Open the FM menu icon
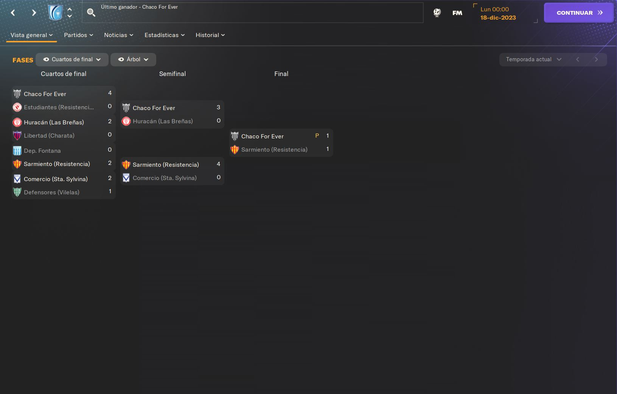The height and width of the screenshot is (394, 617). point(457,13)
